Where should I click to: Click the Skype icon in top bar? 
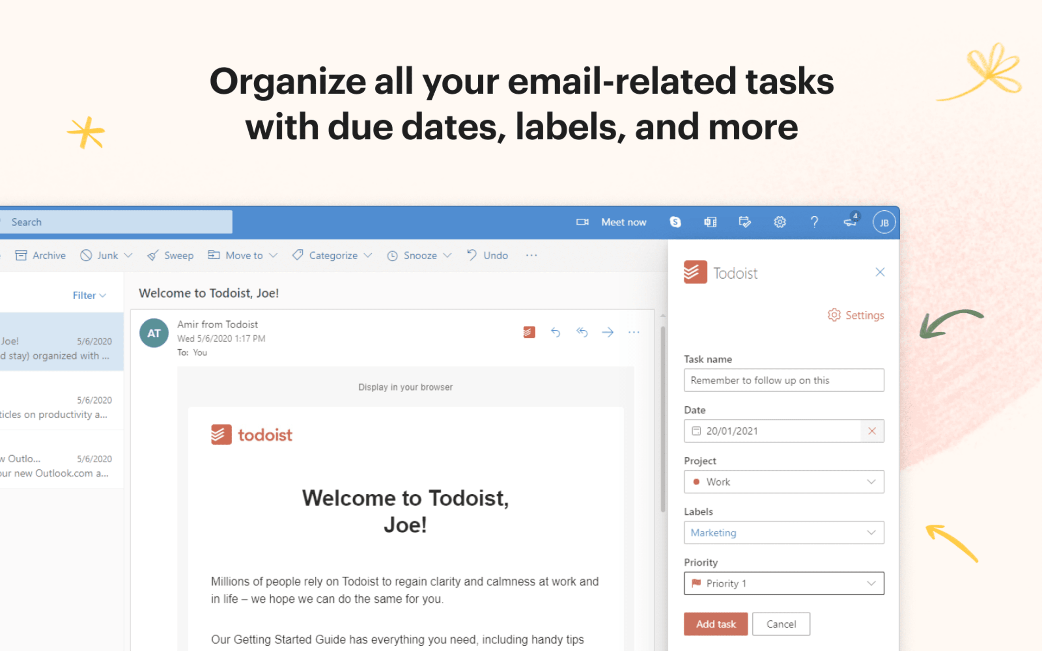click(x=673, y=221)
